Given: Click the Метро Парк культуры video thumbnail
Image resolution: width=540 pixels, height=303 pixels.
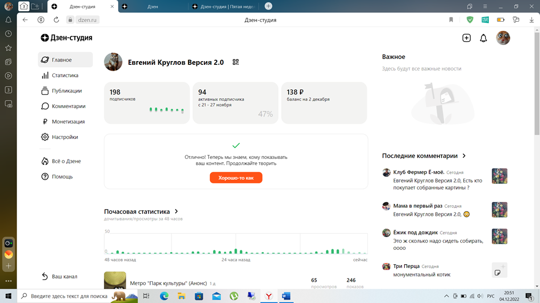Looking at the screenshot, I should click(x=115, y=280).
